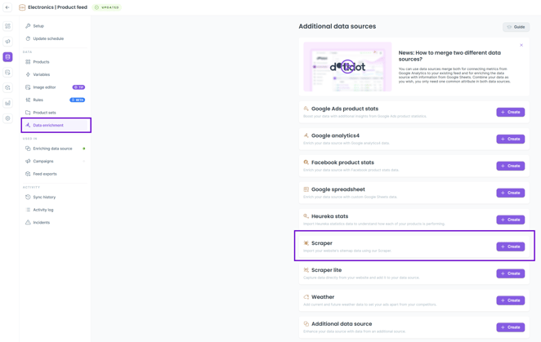Viewport: 541px width, 342px height.
Task: Create a Heureka stats data source
Action: pos(510,220)
